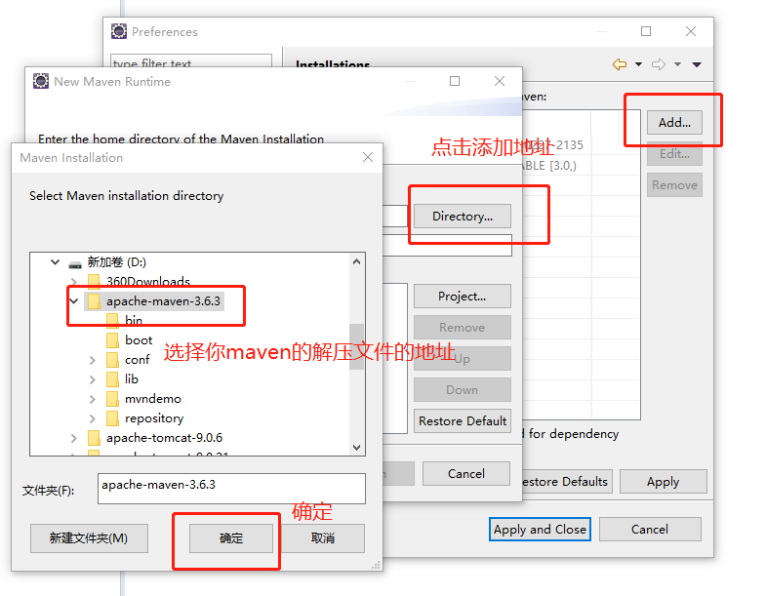766x596 pixels.
Task: Expand the mvndemo folder
Action: (x=93, y=399)
